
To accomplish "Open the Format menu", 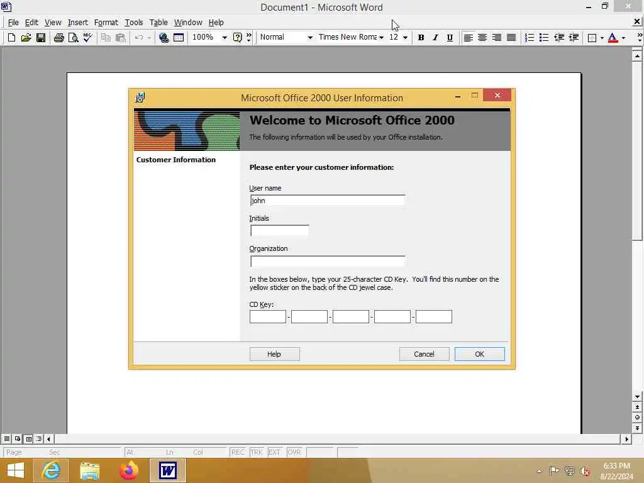I will (x=106, y=23).
